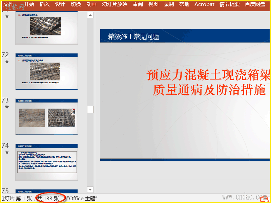Switch to the 开始 ribbon tab
Image resolution: width=271 pixels, height=203 pixels.
tap(29, 4)
